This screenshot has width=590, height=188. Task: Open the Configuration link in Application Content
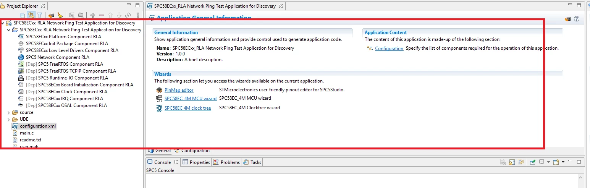[x=389, y=48]
